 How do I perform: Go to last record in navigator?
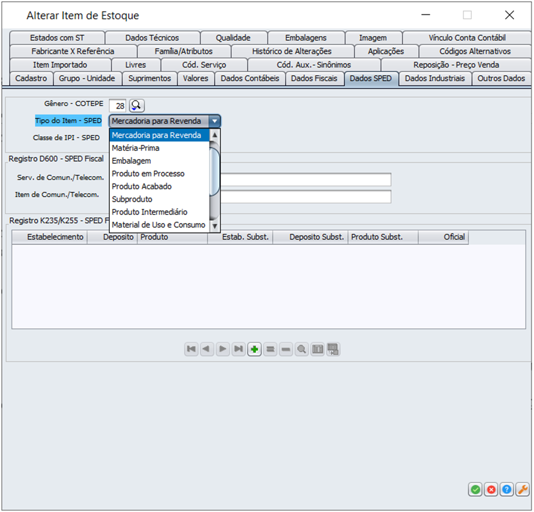pyautogui.click(x=239, y=349)
